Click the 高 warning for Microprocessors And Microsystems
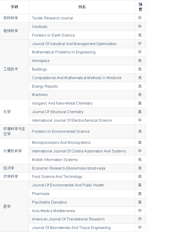This screenshot has height=232, width=181. pyautogui.click(x=140, y=143)
